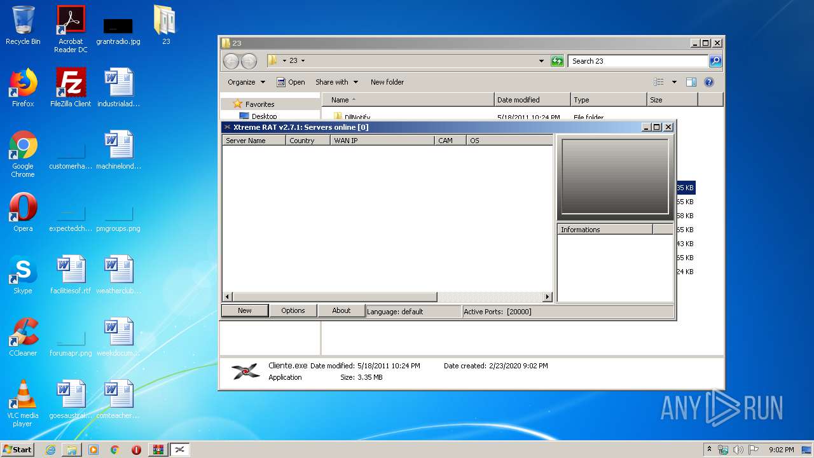This screenshot has height=458, width=814.
Task: Toggle the preview pane in Explorer
Action: pyautogui.click(x=691, y=82)
